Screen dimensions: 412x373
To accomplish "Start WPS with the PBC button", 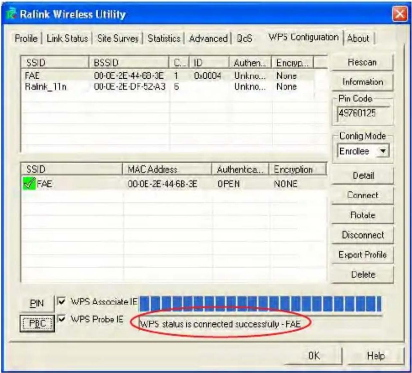I will 37,323.
